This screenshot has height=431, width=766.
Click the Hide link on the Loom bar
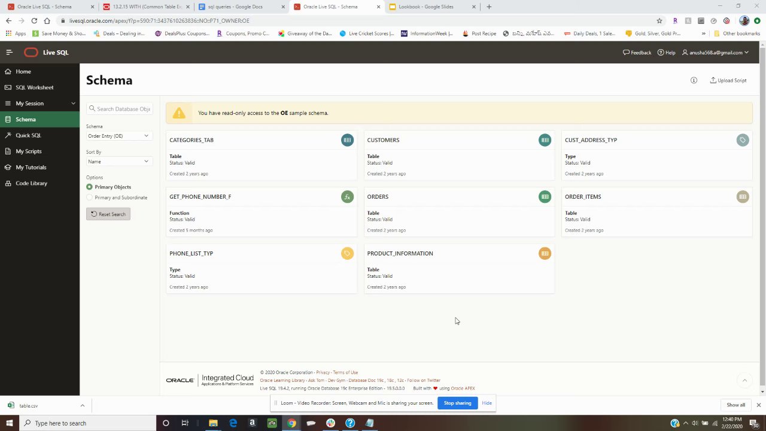(x=487, y=403)
